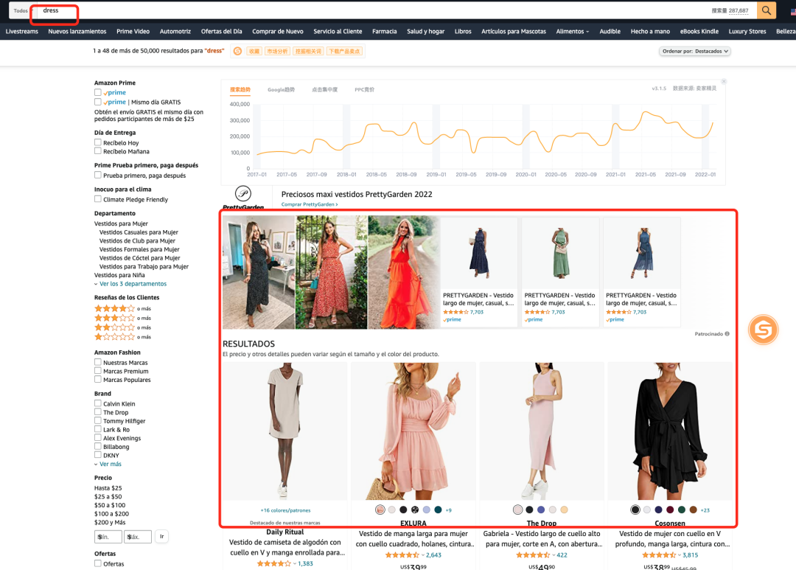Tick the Calvin Klein brand checkbox

(x=98, y=403)
